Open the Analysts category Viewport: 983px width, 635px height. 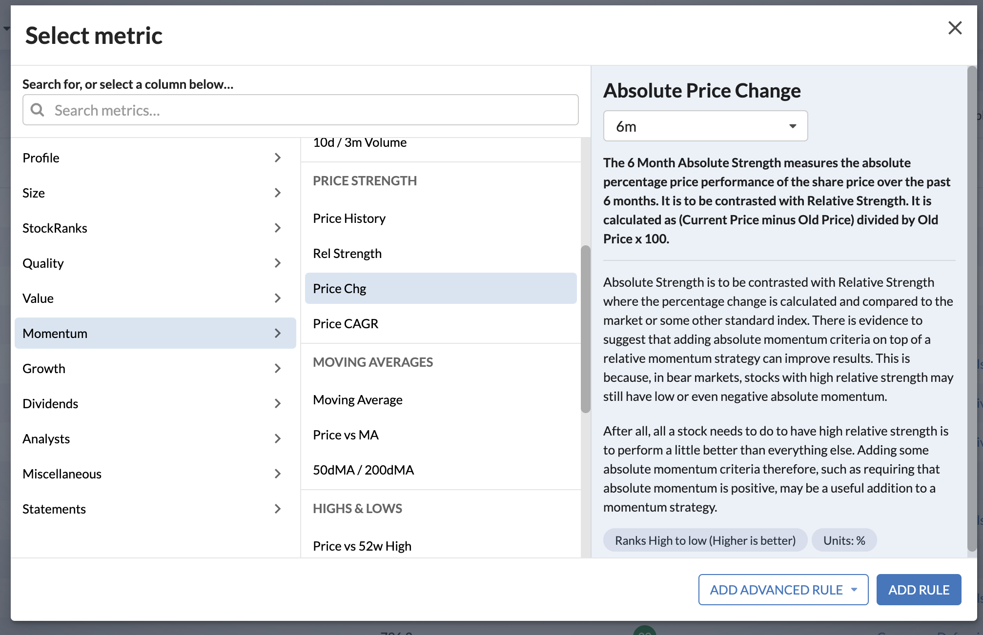[155, 438]
